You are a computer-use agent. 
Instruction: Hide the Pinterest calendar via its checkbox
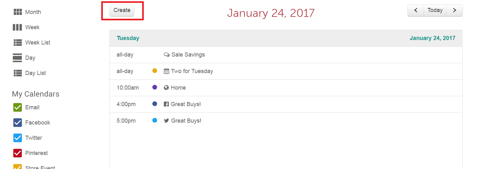coord(17,153)
